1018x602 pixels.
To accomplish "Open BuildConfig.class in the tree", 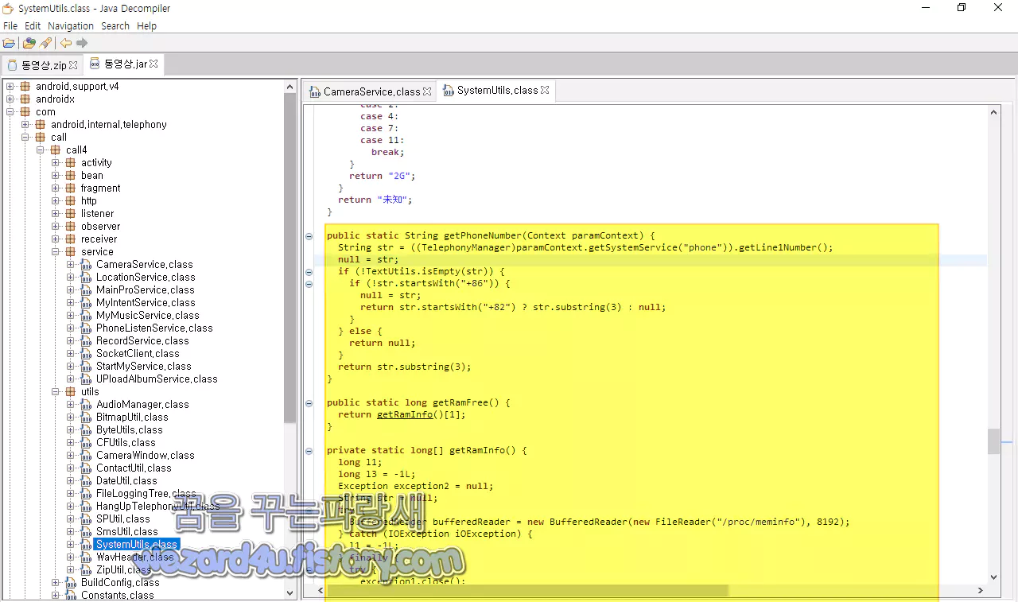I will (120, 582).
